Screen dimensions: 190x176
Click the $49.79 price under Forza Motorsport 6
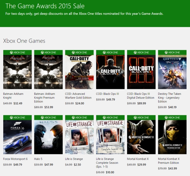pos(18,165)
